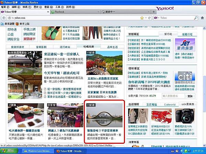Open 來這邊玩～當一日京都人 article
This screenshot has height=154, width=206.
coord(61,54)
